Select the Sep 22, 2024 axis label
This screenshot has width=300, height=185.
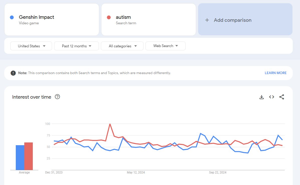point(218,172)
